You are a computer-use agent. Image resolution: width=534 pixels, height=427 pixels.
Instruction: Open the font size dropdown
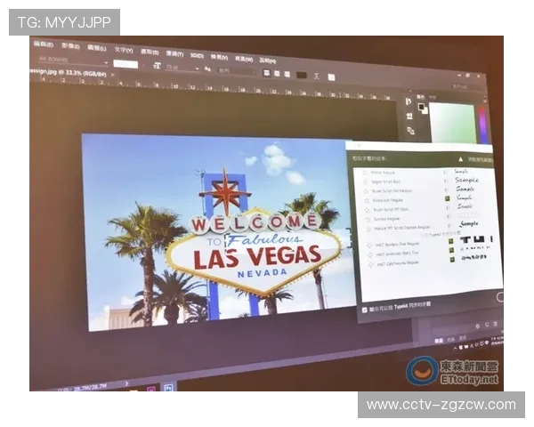coord(182,67)
